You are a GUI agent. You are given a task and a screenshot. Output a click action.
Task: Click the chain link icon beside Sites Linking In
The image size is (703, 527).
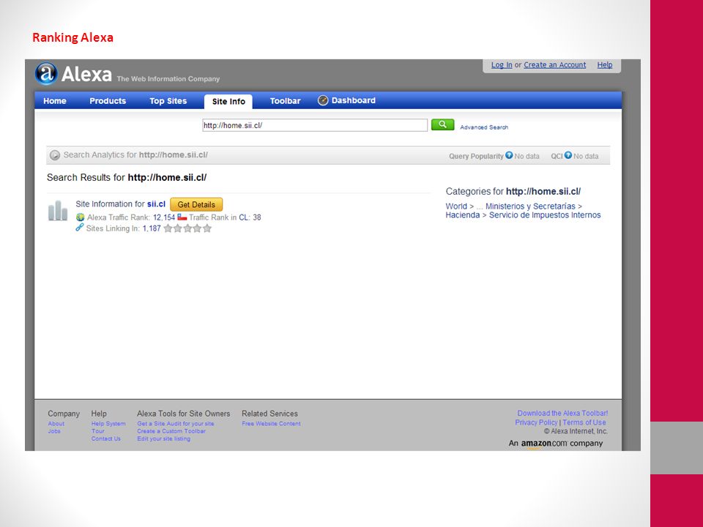(x=79, y=228)
